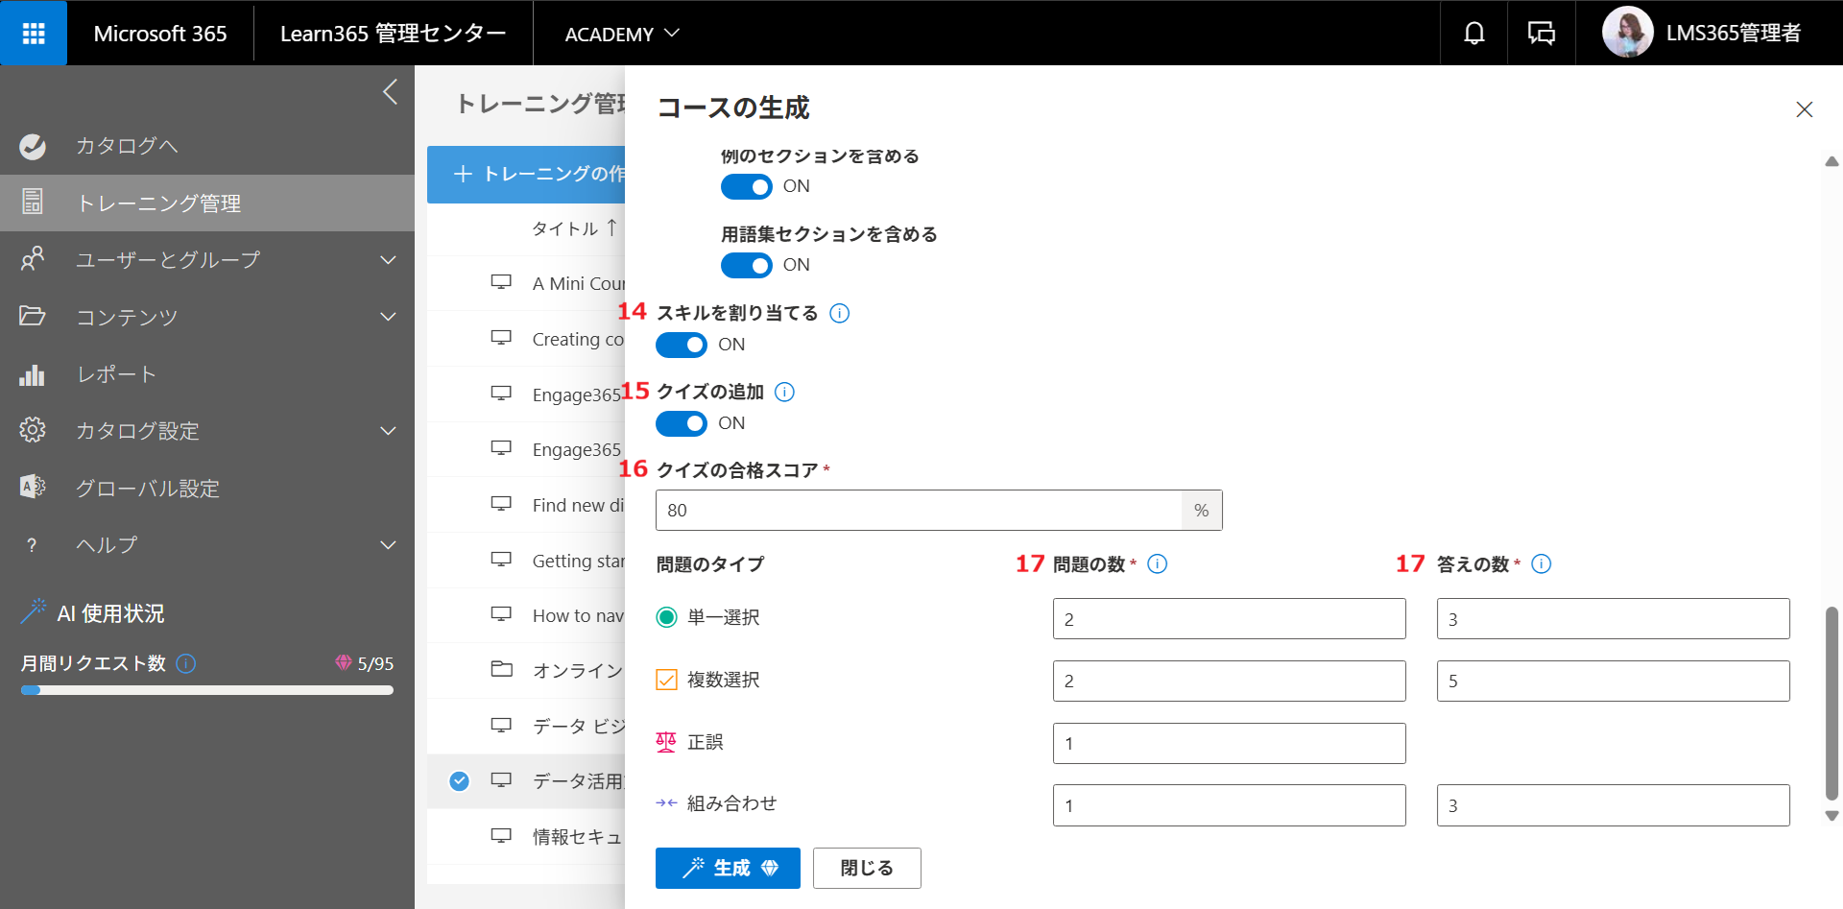The width and height of the screenshot is (1843, 909).
Task: Click the LMS365管理者 profile avatar
Action: [1627, 33]
